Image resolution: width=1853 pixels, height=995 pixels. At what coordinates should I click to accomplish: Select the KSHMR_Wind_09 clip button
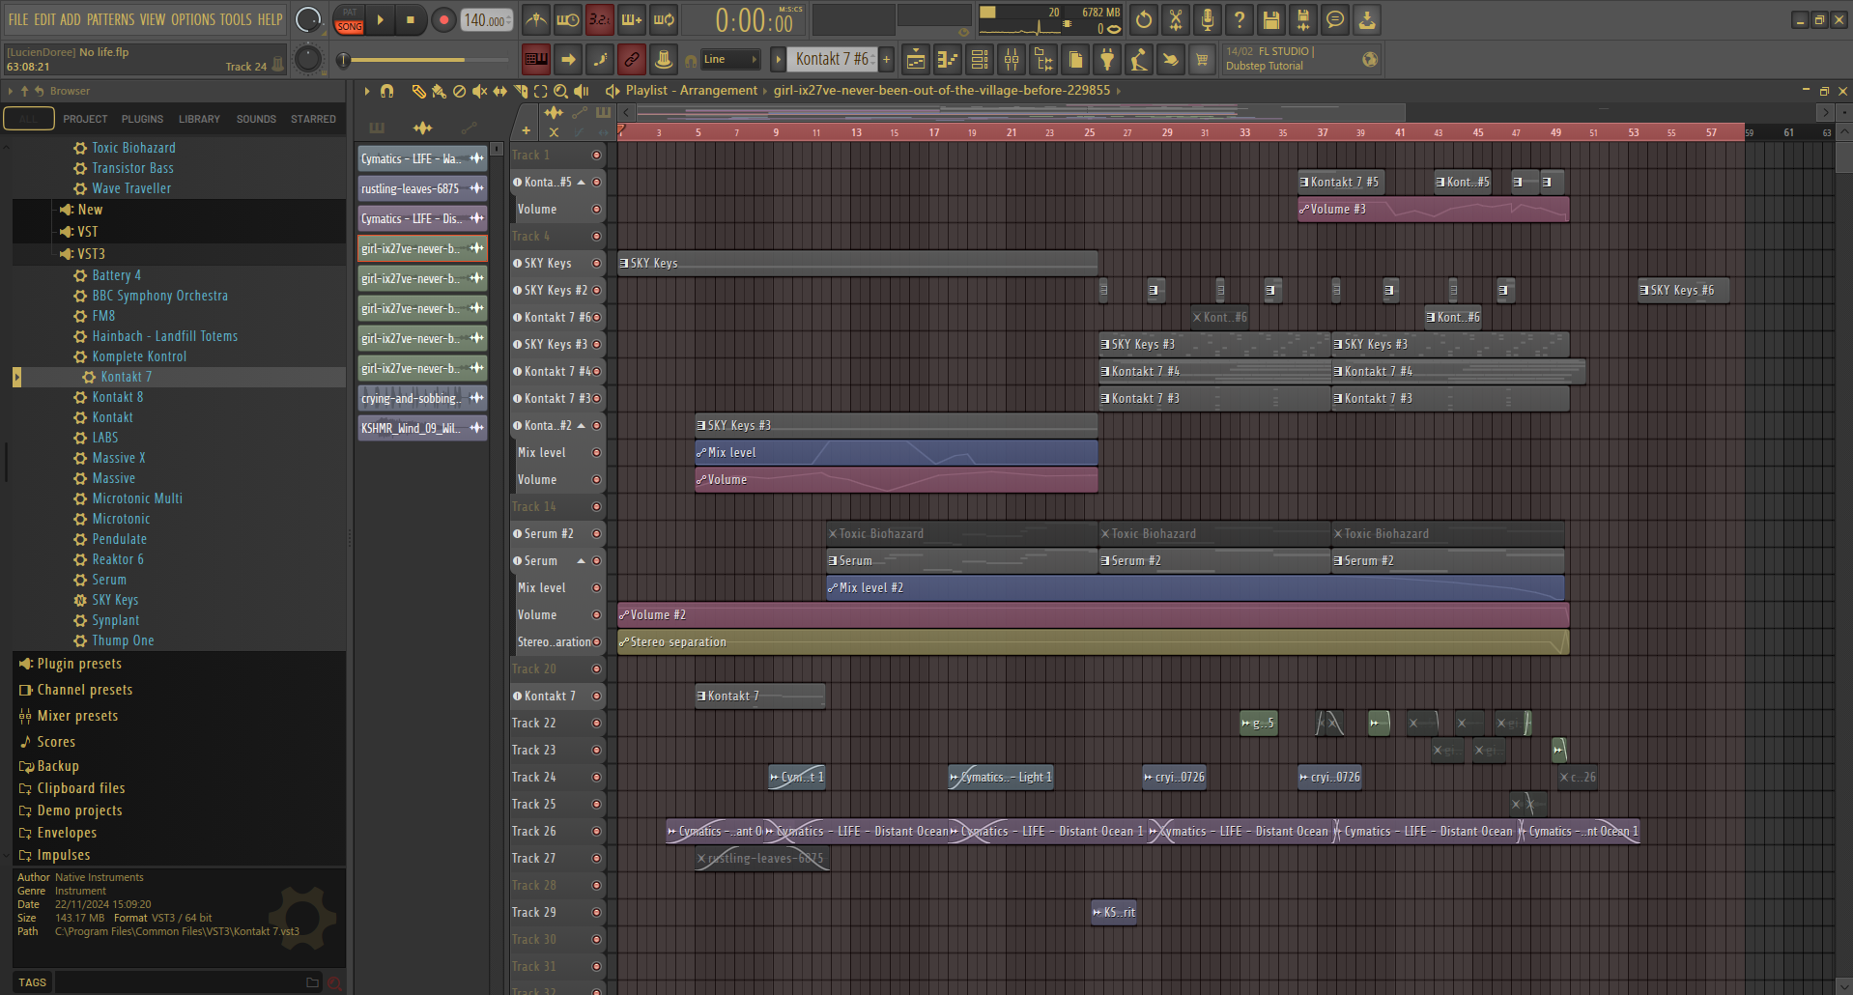pos(422,428)
